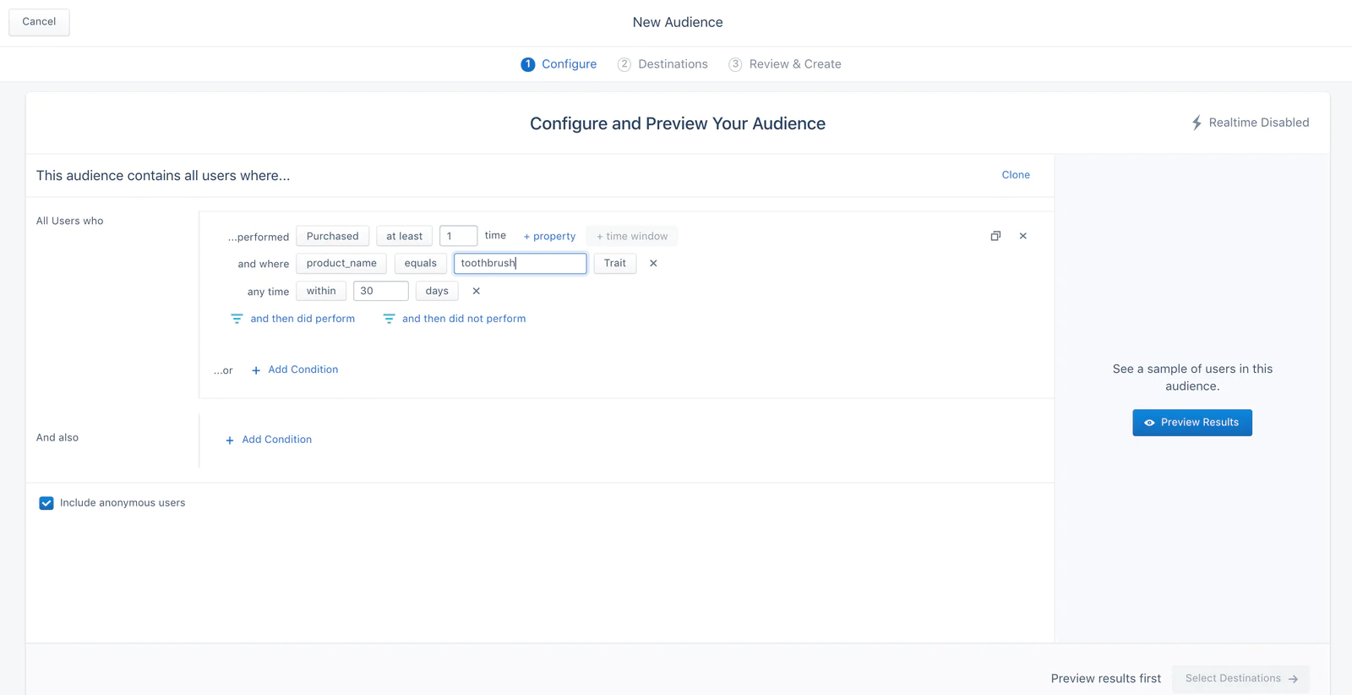Toggle Include anonymous users checkbox
Image resolution: width=1352 pixels, height=695 pixels.
[46, 503]
